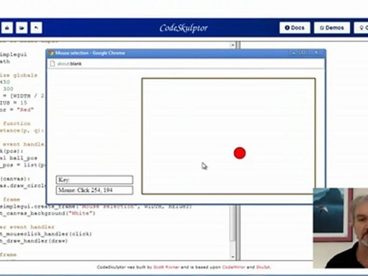Click the editor scrollbar down arrow
This screenshot has width=368, height=276.
click(233, 257)
